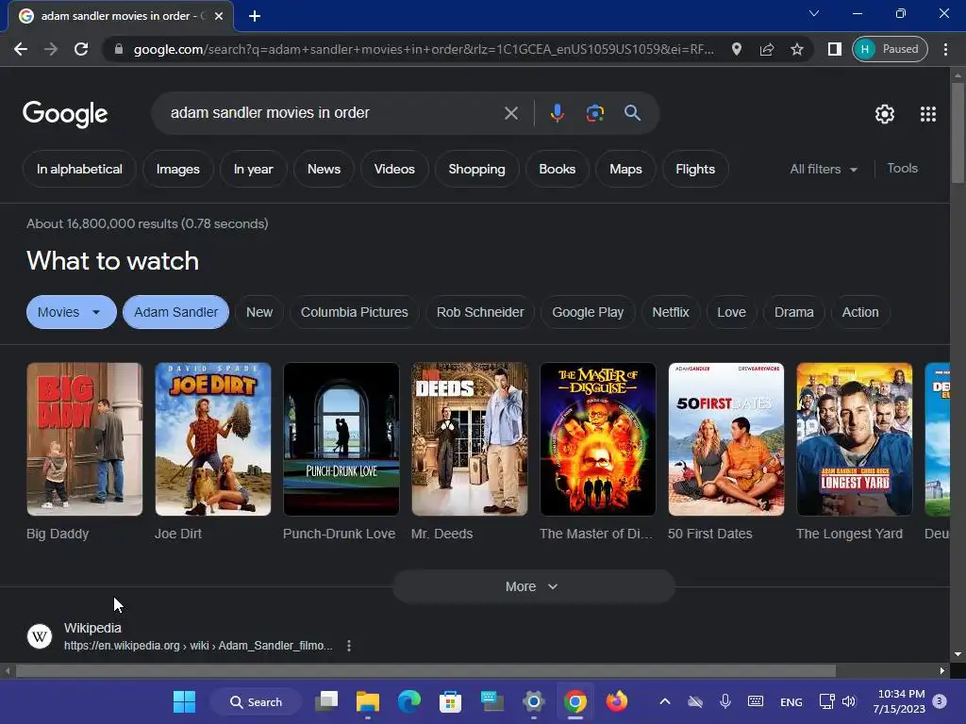The height and width of the screenshot is (724, 966).
Task: Select the In year filter chip
Action: [253, 170]
